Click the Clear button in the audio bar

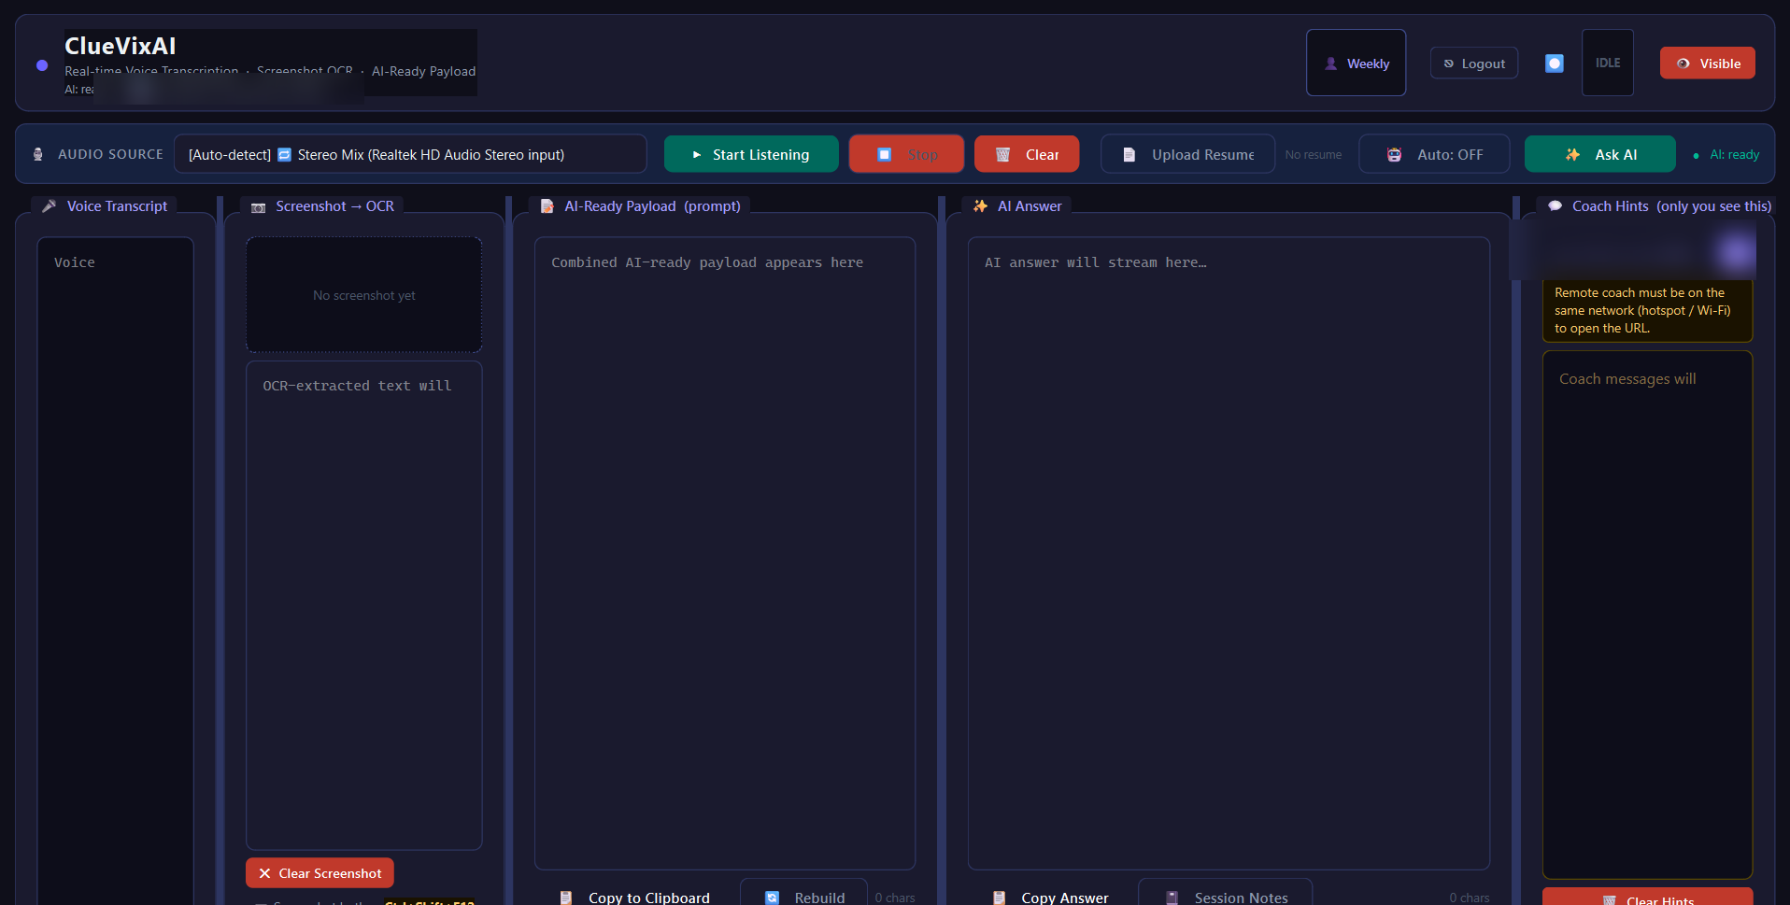click(1027, 154)
